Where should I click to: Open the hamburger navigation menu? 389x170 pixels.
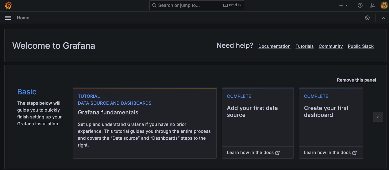pyautogui.click(x=8, y=18)
